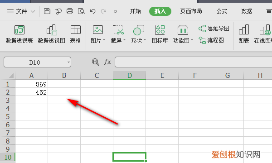272x163 pixels.
Task: Switch to the 数据 tab
Action: (x=247, y=11)
